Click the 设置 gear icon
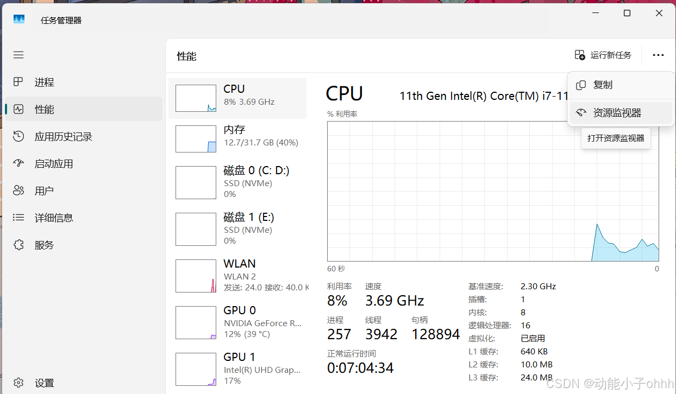The width and height of the screenshot is (676, 394). [18, 383]
